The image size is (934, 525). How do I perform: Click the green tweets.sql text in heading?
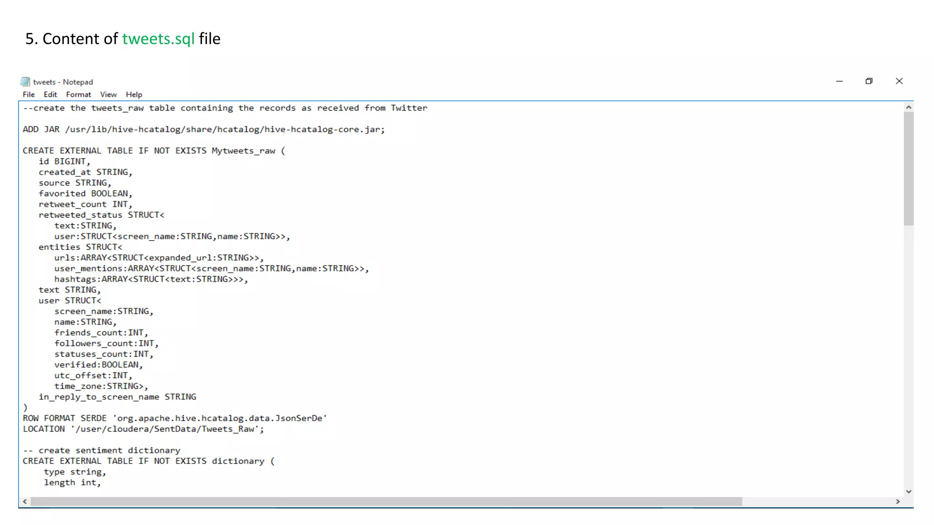158,39
